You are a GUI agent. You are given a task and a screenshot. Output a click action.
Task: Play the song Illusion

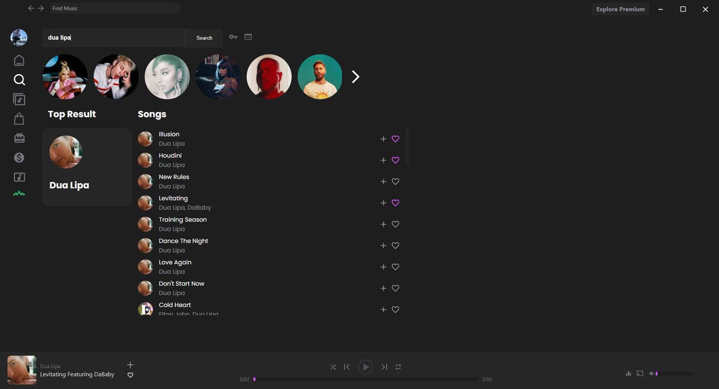(x=169, y=135)
